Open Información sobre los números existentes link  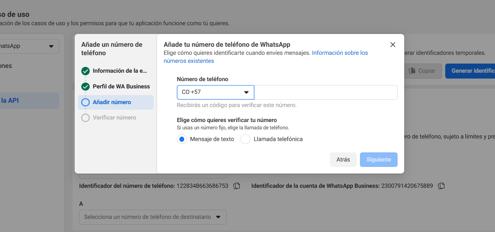pyautogui.click(x=266, y=57)
